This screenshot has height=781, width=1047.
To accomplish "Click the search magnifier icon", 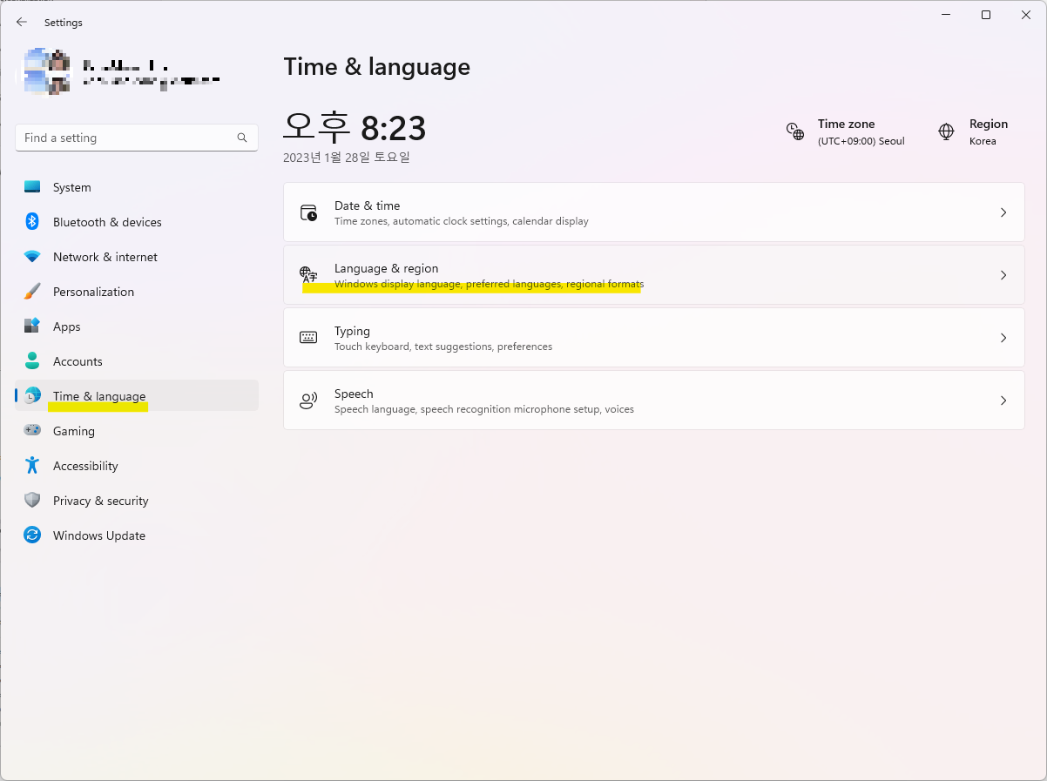I will pos(242,138).
